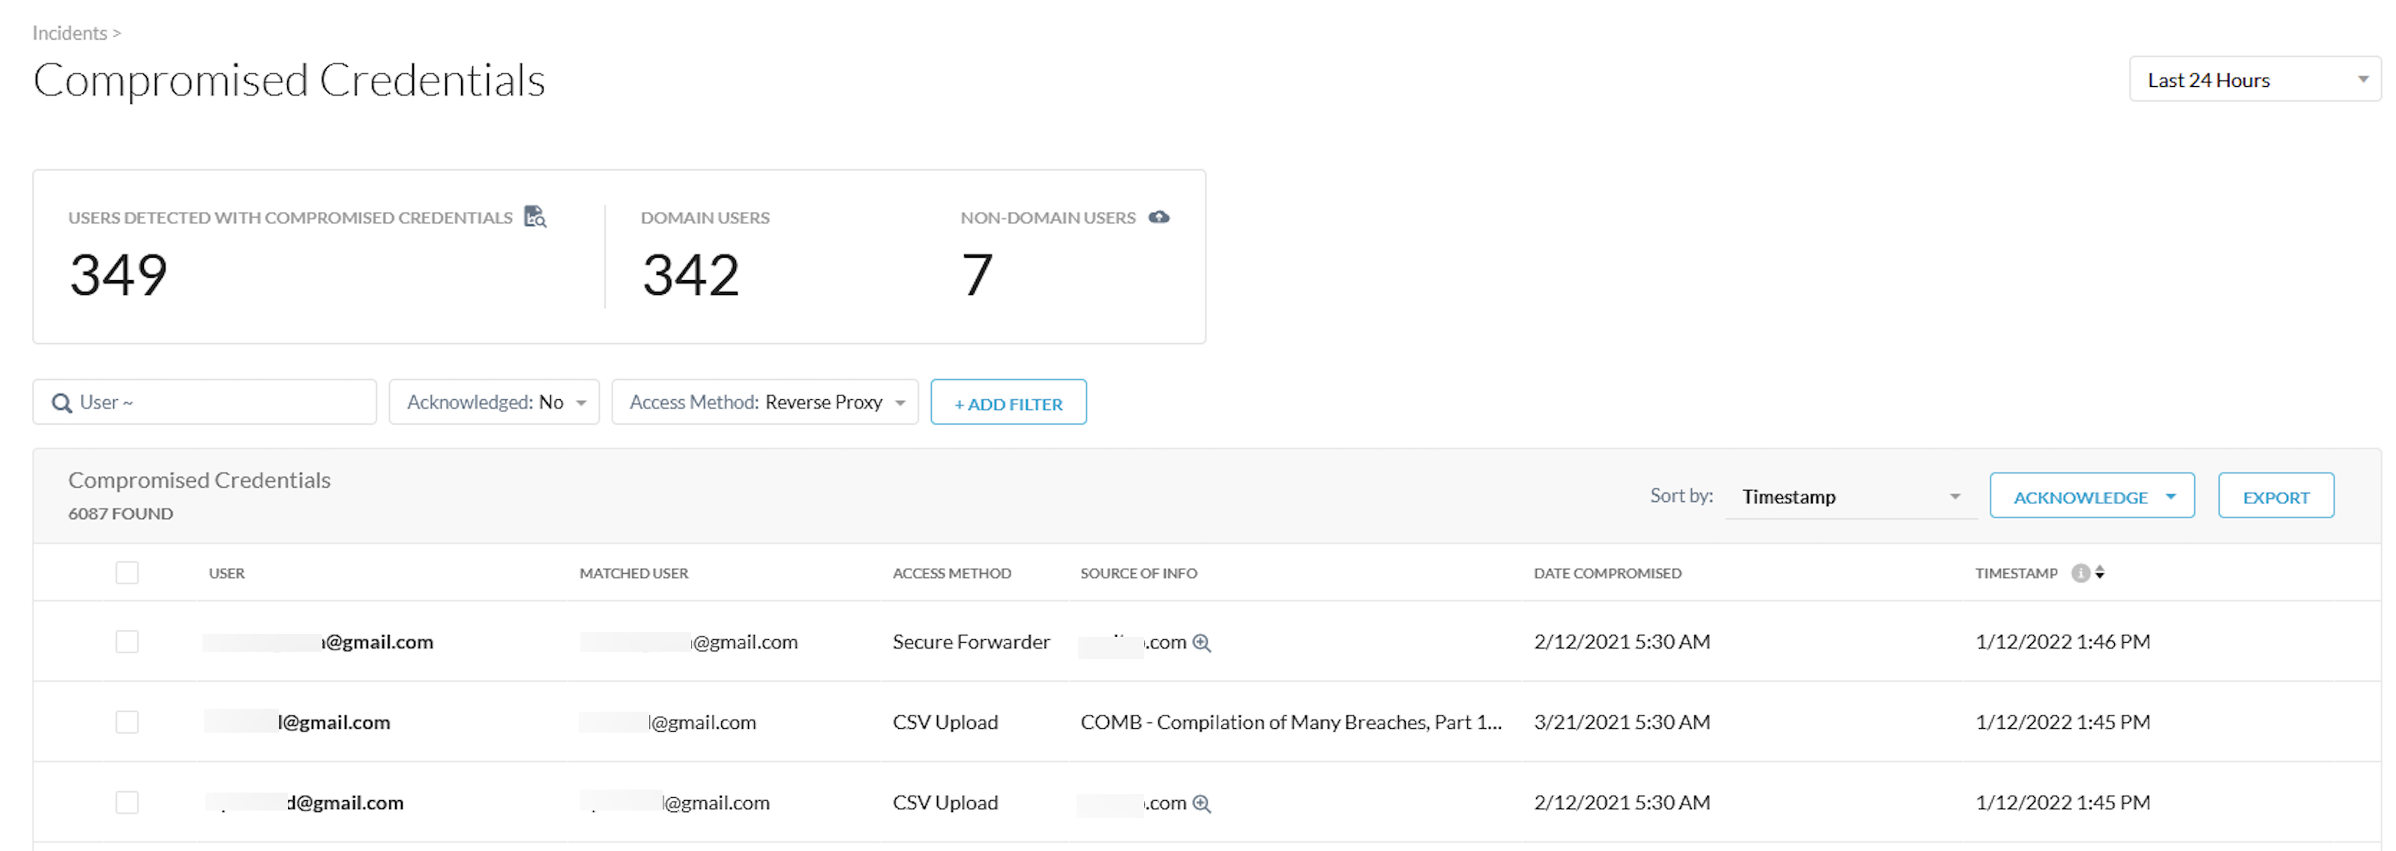
Task: Click user cell ending in d@gmail.com
Action: [x=305, y=804]
